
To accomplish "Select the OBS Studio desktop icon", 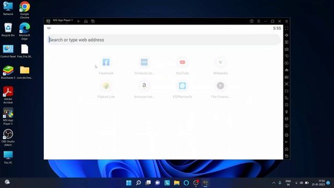I will 8,137.
